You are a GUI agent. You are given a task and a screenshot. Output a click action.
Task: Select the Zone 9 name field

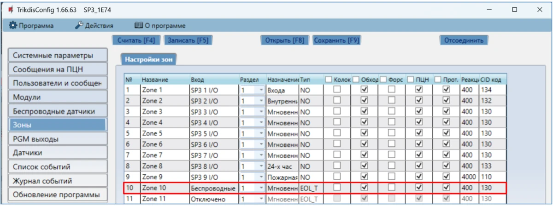click(x=164, y=177)
